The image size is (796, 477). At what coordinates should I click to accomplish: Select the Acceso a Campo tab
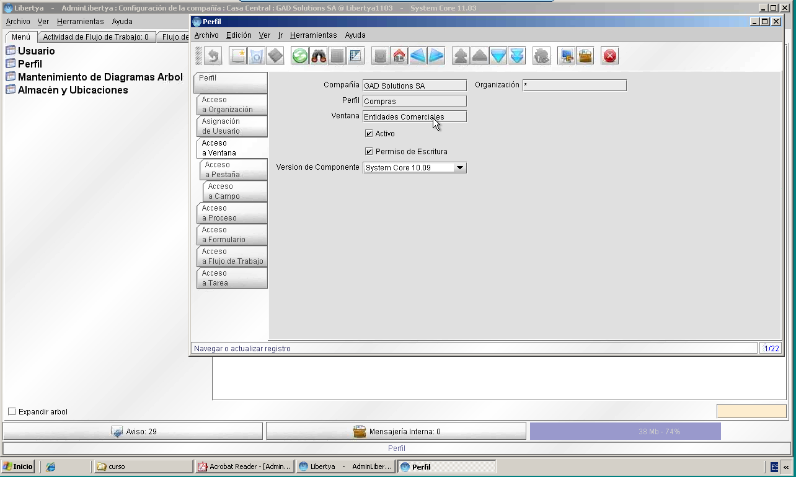click(235, 191)
